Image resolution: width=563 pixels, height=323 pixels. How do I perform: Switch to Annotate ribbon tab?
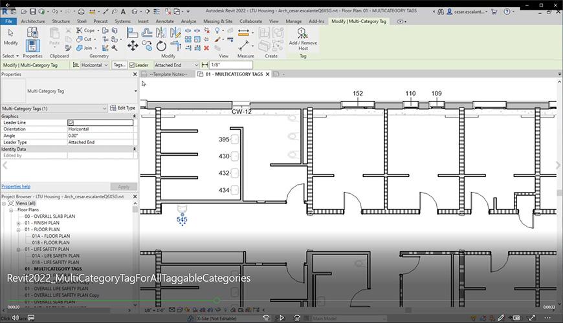pos(165,21)
